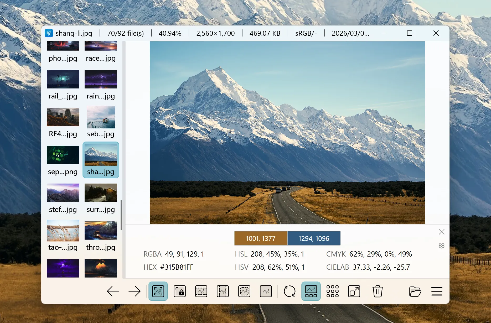Select the Scale to Fit zoom mode
The width and height of the screenshot is (491, 323).
click(x=244, y=291)
